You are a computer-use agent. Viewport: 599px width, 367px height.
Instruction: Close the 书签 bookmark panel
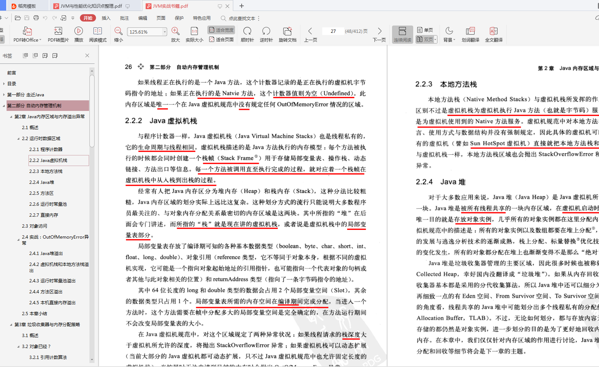click(x=87, y=55)
